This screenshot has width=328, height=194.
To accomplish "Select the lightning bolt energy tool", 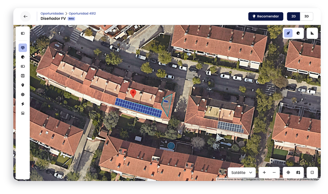I will 23,104.
